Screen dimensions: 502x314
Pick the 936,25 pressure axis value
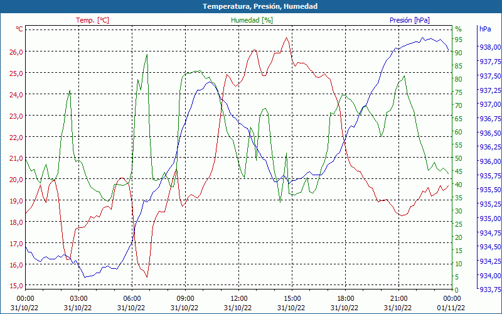click(x=490, y=147)
